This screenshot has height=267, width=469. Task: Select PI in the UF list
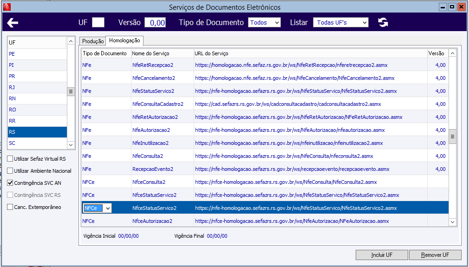(37, 65)
